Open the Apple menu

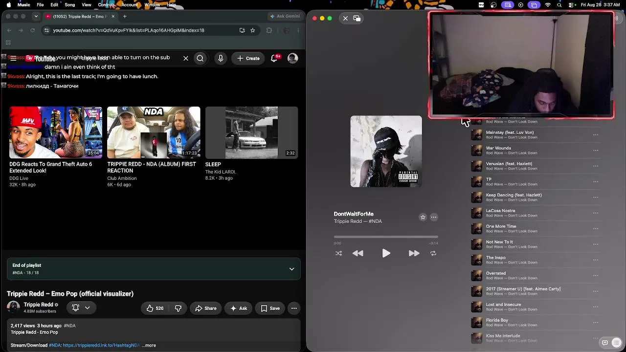tap(9, 5)
